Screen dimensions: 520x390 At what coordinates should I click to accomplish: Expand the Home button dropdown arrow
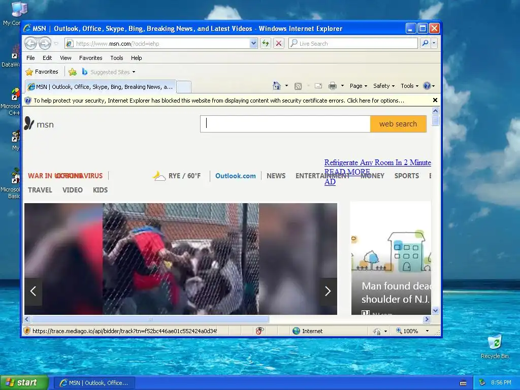286,86
